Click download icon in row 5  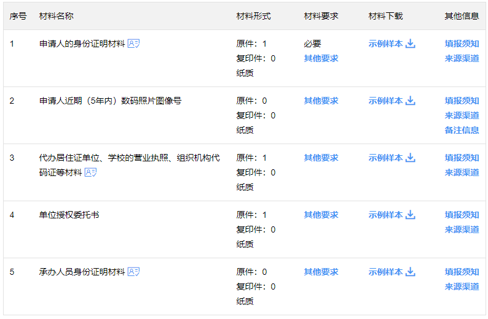click(411, 272)
